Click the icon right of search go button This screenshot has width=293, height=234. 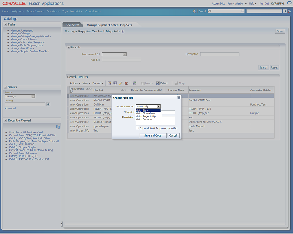pyautogui.click(x=289, y=11)
